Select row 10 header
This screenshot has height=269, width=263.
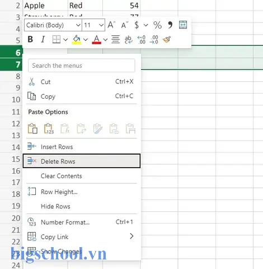(x=11, y=99)
